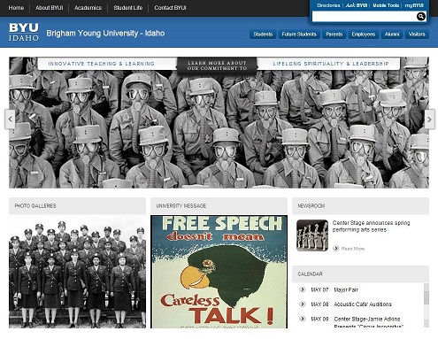Click arrow icon beside Major Fair event
The width and height of the screenshot is (438, 339).
point(303,289)
